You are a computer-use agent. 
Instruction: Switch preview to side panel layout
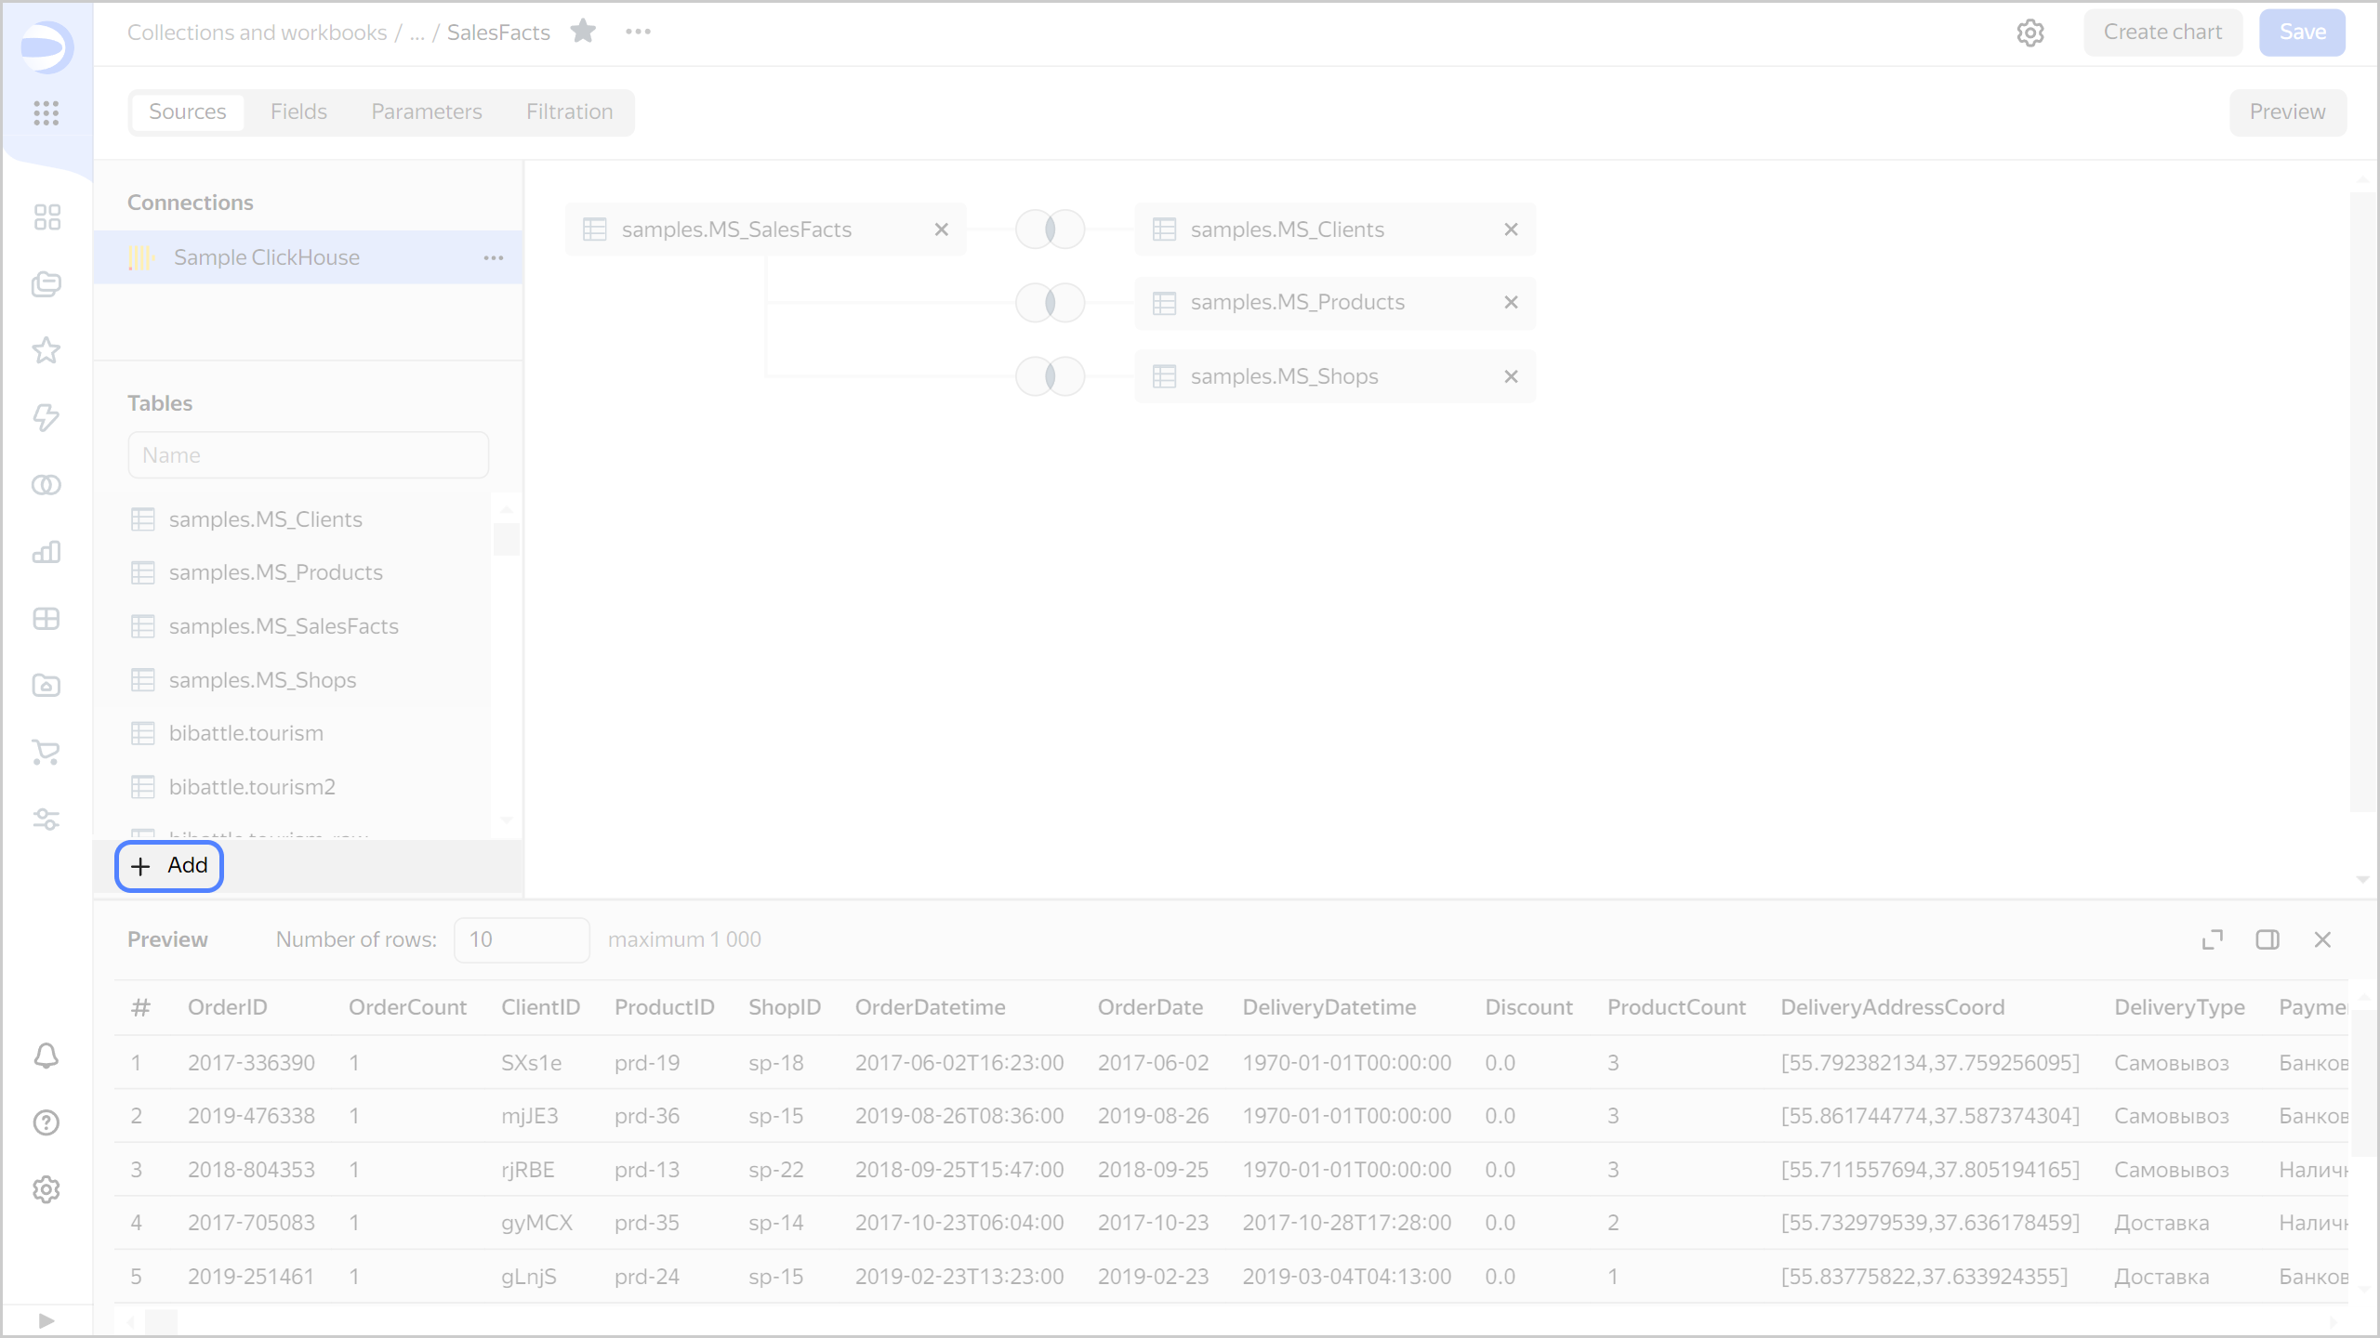(x=2268, y=939)
